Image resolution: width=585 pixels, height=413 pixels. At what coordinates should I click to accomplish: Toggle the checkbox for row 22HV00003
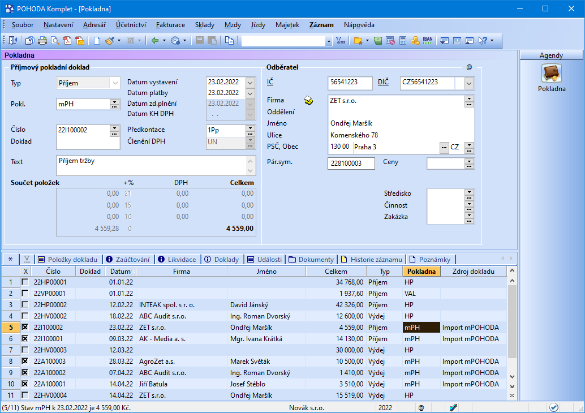point(25,350)
